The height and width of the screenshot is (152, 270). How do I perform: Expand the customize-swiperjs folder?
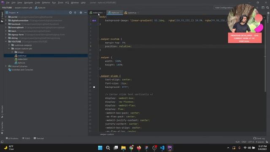click(9, 45)
